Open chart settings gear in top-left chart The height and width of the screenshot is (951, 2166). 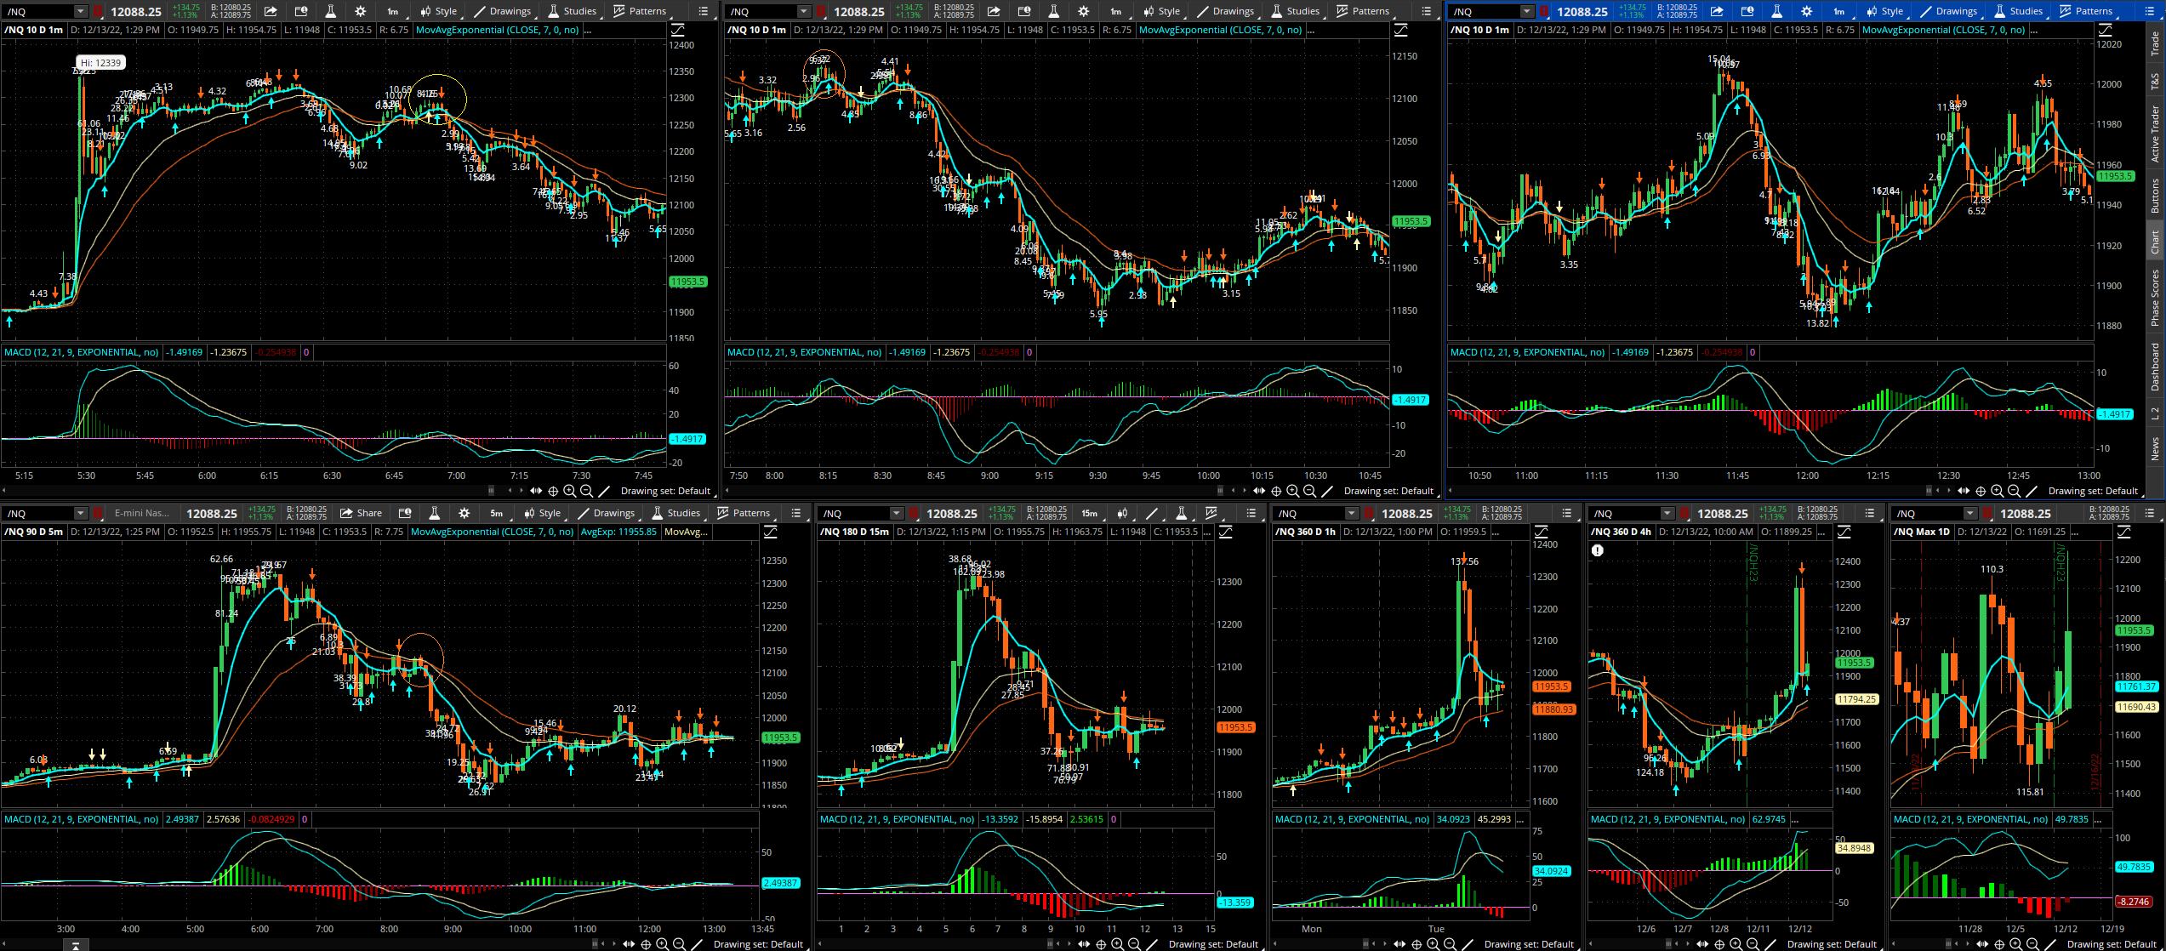(x=361, y=11)
